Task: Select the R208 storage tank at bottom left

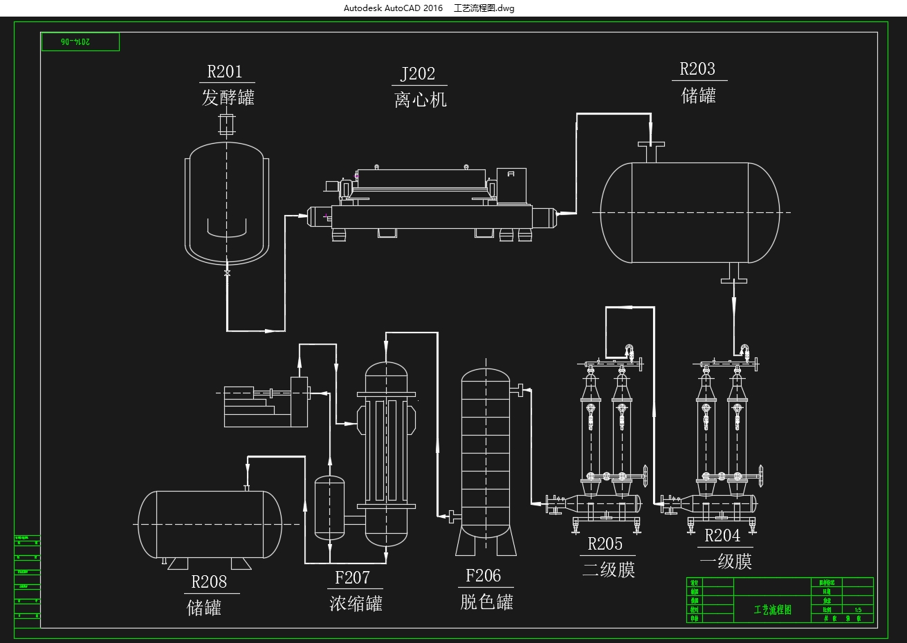Action: 209,524
